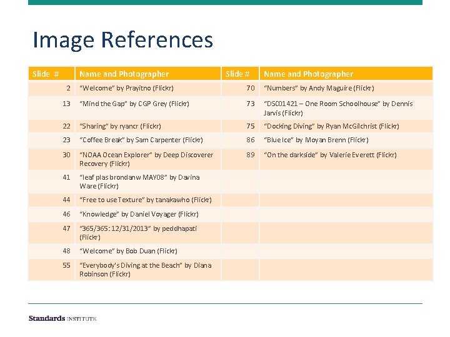The width and height of the screenshot is (450, 337).
Task: Select slide number 2 cell
Action: (x=52, y=89)
